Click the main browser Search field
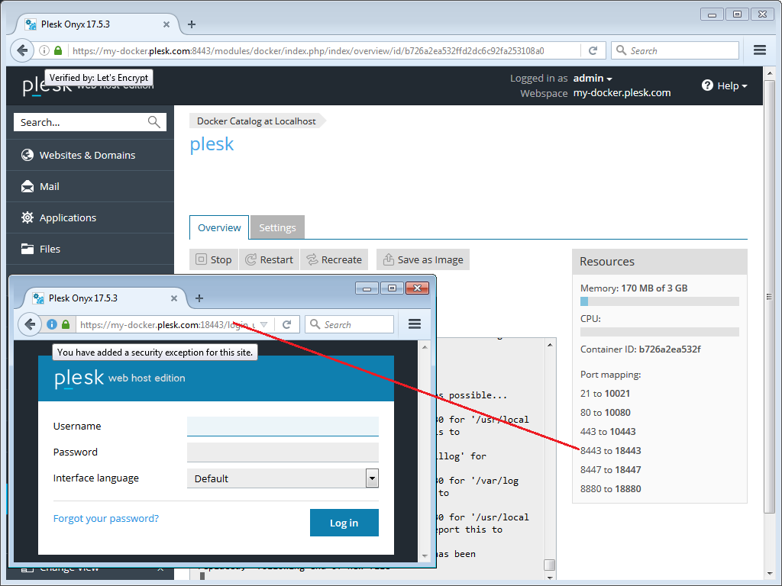This screenshot has width=782, height=586. 675,50
